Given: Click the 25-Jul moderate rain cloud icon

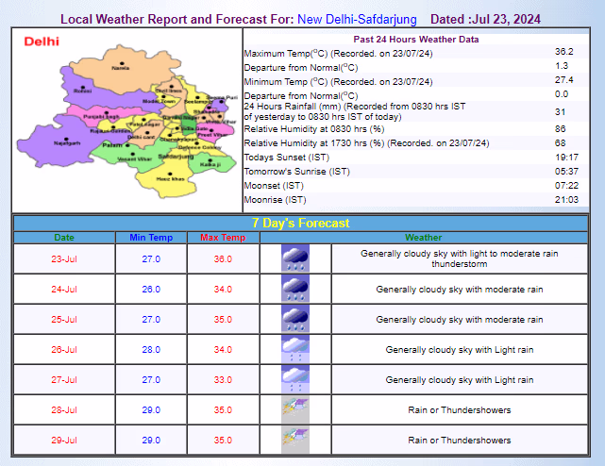Looking at the screenshot, I should pyautogui.click(x=295, y=320).
